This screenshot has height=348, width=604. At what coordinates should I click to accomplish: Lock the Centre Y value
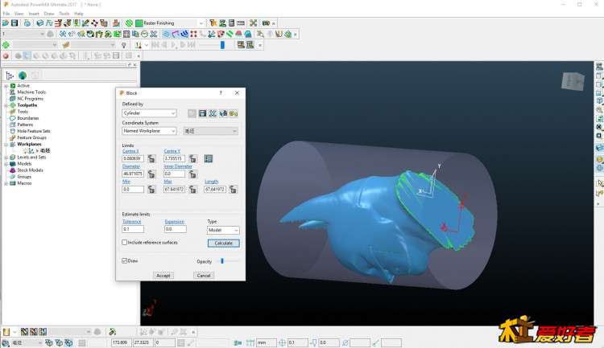click(192, 158)
